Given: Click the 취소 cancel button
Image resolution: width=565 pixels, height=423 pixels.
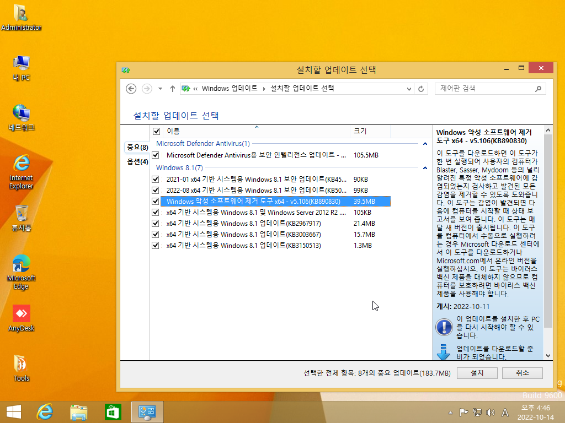Looking at the screenshot, I should coord(522,373).
